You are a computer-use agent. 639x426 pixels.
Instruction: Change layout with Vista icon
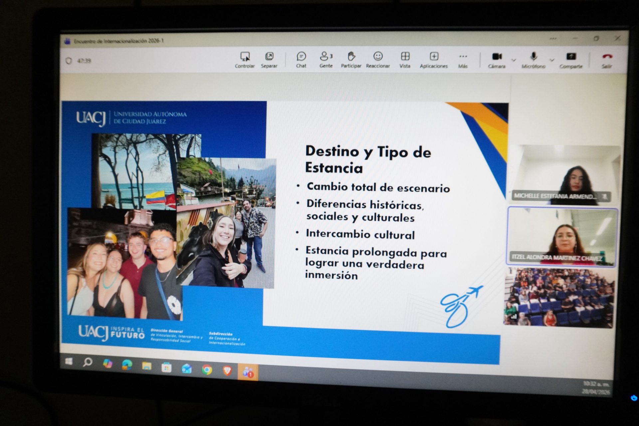[405, 60]
